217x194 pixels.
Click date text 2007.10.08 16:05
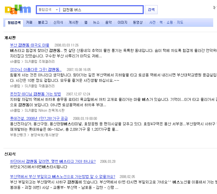[x=79, y=70]
